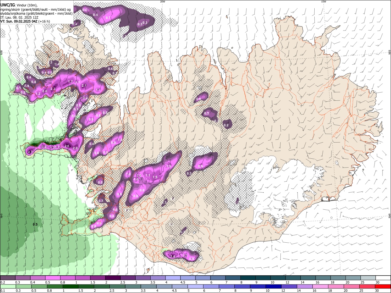The image size is (391, 293).
Task: Select the magenta-purple swatch labeled 1.5 in top row
Action: pyautogui.click(x=97, y=278)
